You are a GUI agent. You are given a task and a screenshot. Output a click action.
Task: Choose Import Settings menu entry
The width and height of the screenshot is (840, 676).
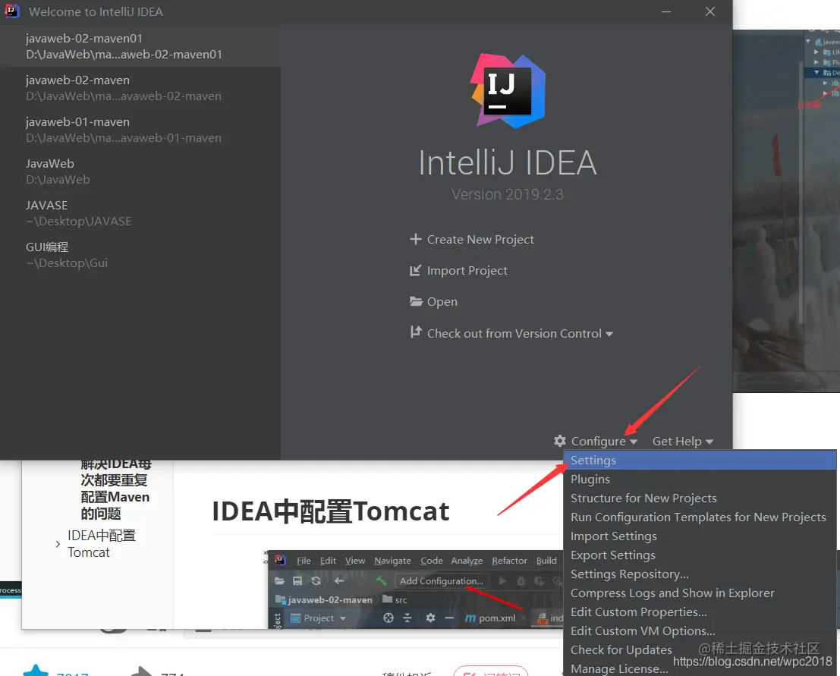coord(700,536)
